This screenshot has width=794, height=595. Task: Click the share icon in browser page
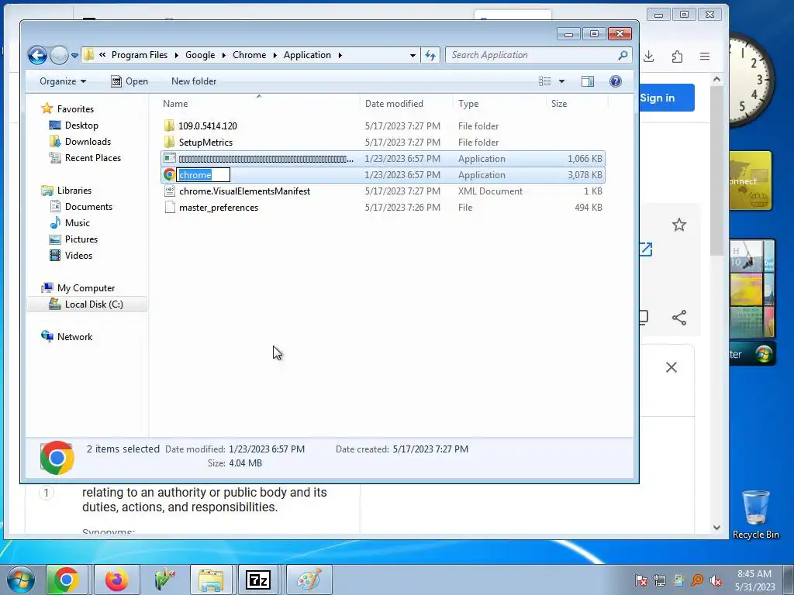pyautogui.click(x=679, y=318)
